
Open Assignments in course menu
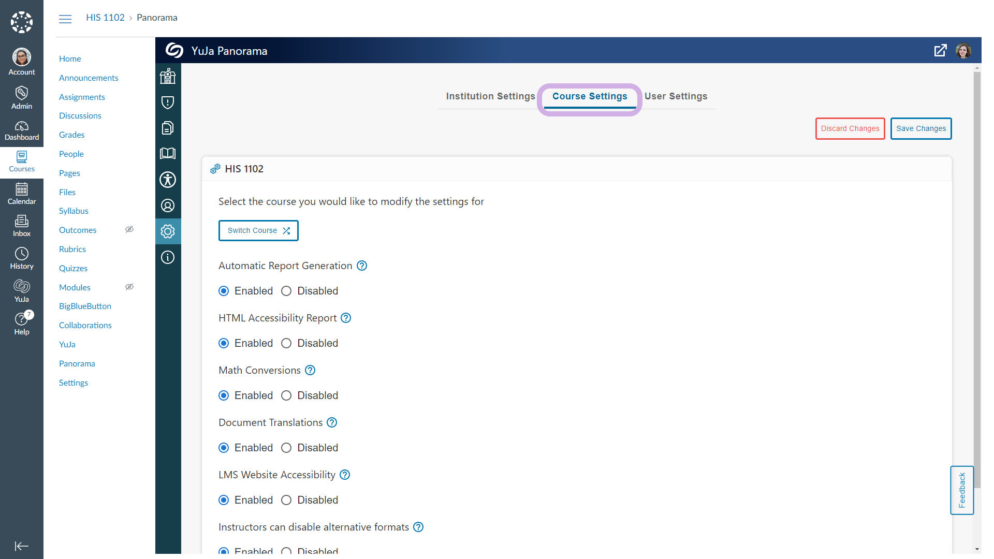[82, 97]
